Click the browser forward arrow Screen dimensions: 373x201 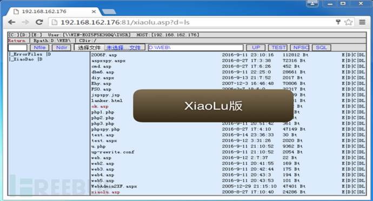(25, 22)
